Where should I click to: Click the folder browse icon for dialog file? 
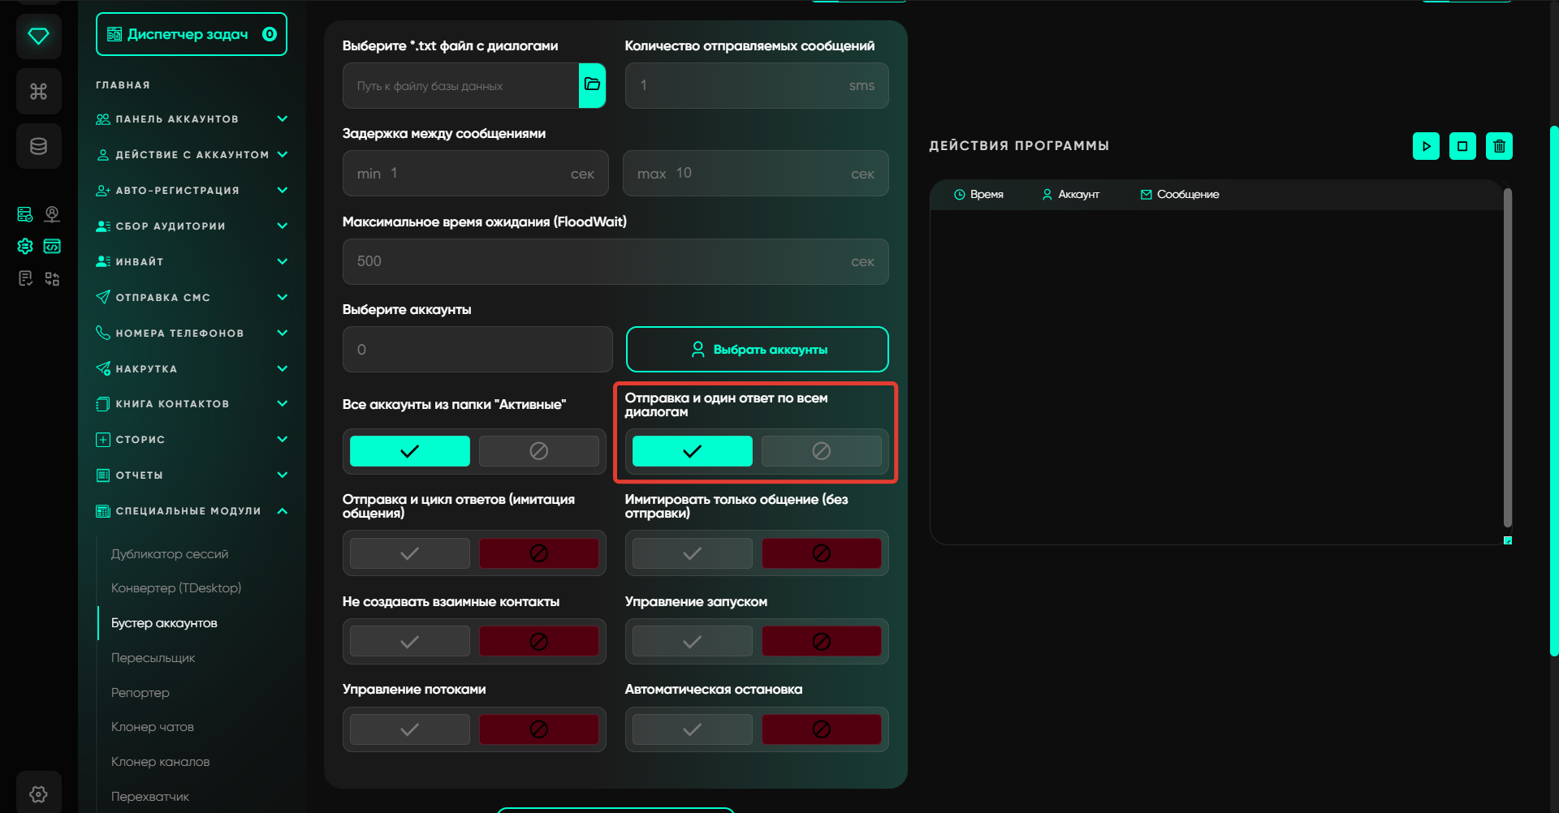coord(592,85)
